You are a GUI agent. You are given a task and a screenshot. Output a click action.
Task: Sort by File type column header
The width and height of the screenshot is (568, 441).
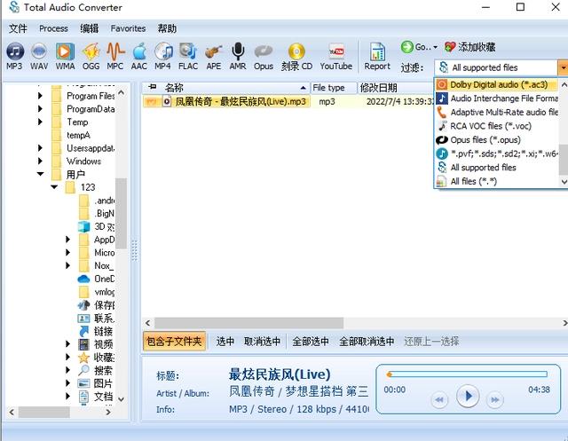[334, 88]
